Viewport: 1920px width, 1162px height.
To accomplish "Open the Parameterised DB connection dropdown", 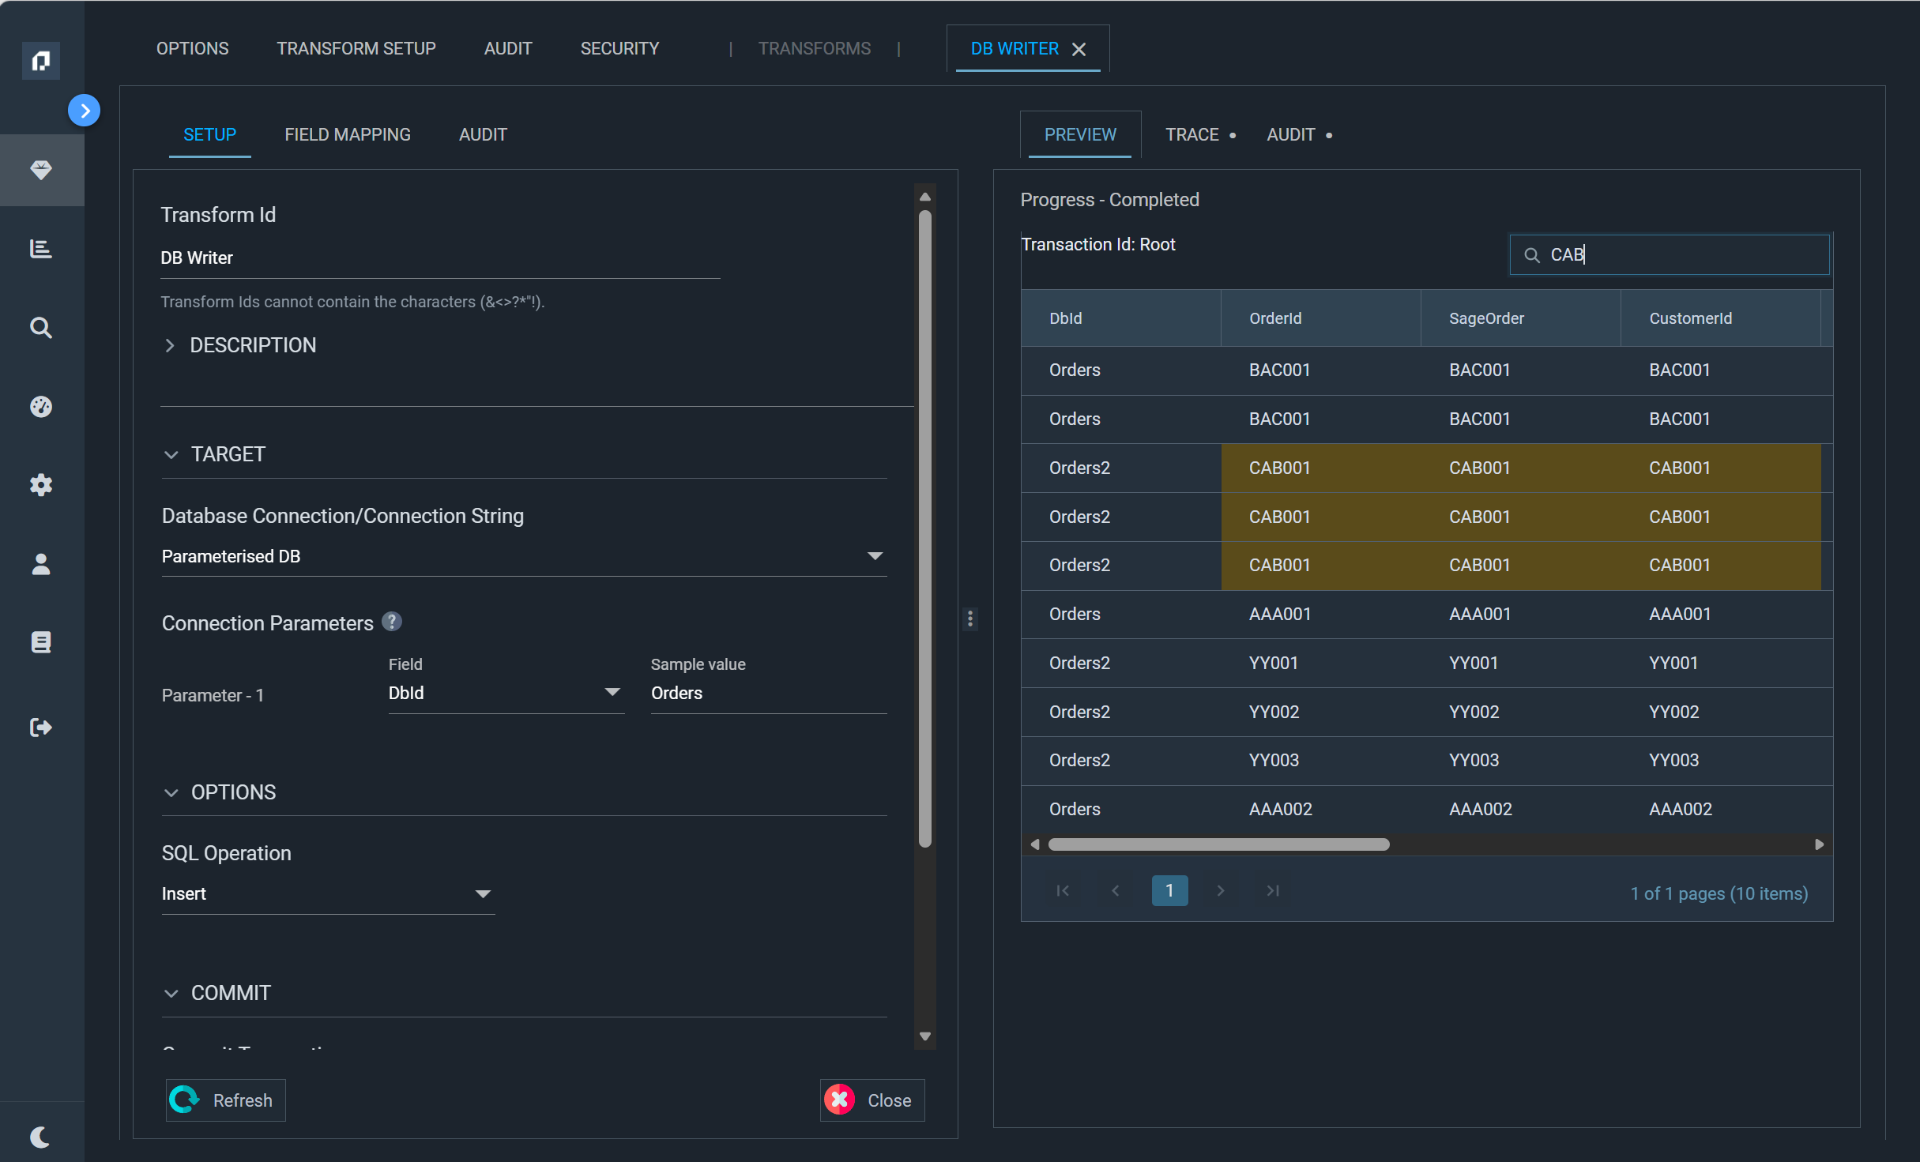I will pyautogui.click(x=524, y=556).
